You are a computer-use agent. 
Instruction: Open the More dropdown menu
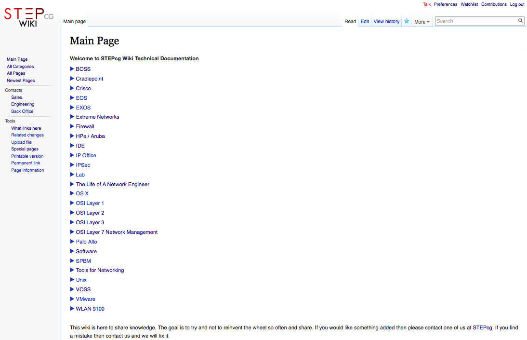[422, 22]
